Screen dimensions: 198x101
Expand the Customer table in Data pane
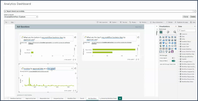(x=179, y=34)
